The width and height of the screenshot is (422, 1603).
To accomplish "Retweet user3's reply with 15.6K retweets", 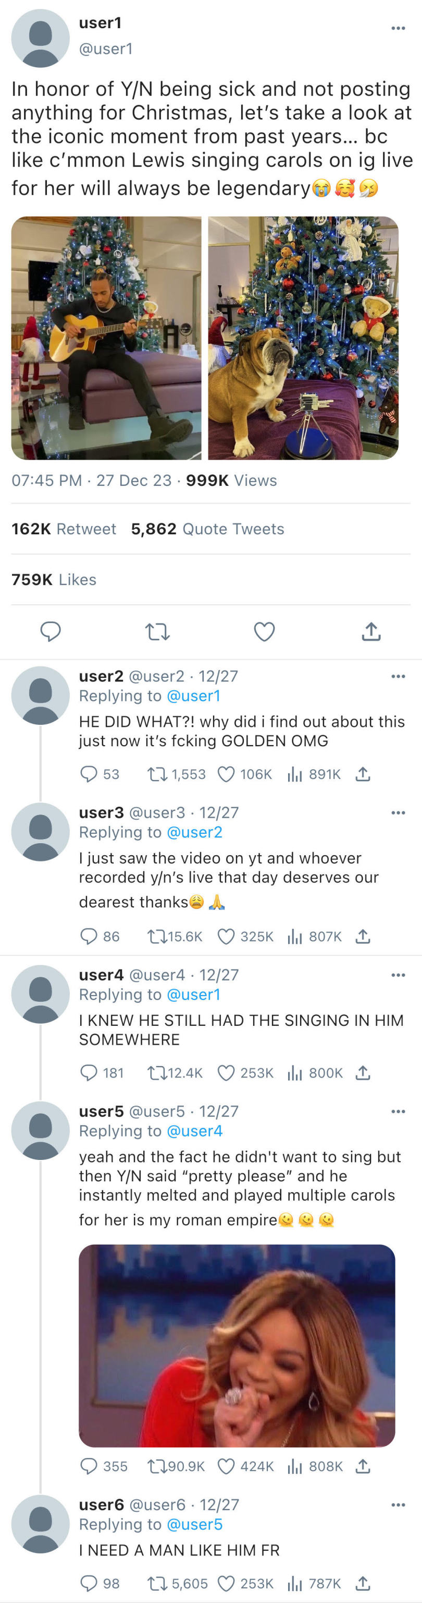I will point(155,936).
